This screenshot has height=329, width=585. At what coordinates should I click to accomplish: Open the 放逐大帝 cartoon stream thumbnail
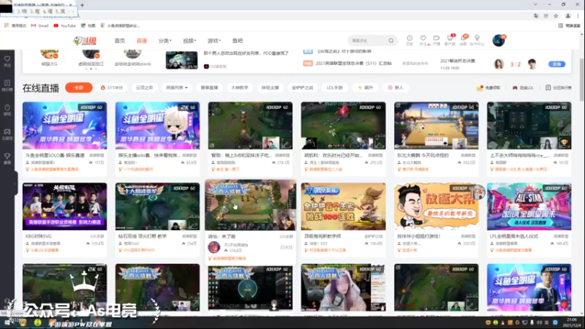(436, 206)
